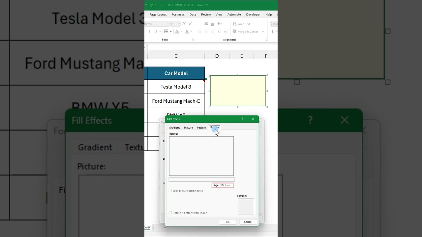Click the Sample preview box

click(246, 206)
